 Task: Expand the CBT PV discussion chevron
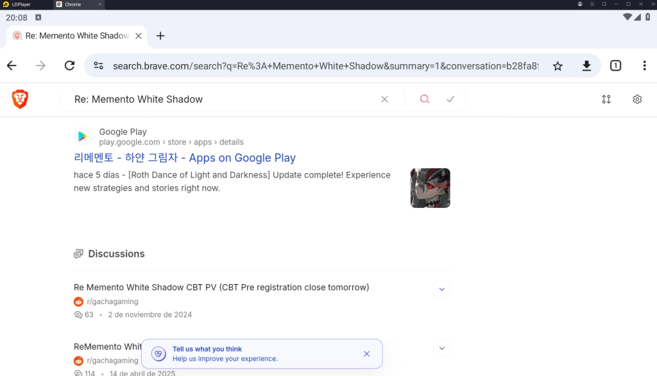(441, 289)
